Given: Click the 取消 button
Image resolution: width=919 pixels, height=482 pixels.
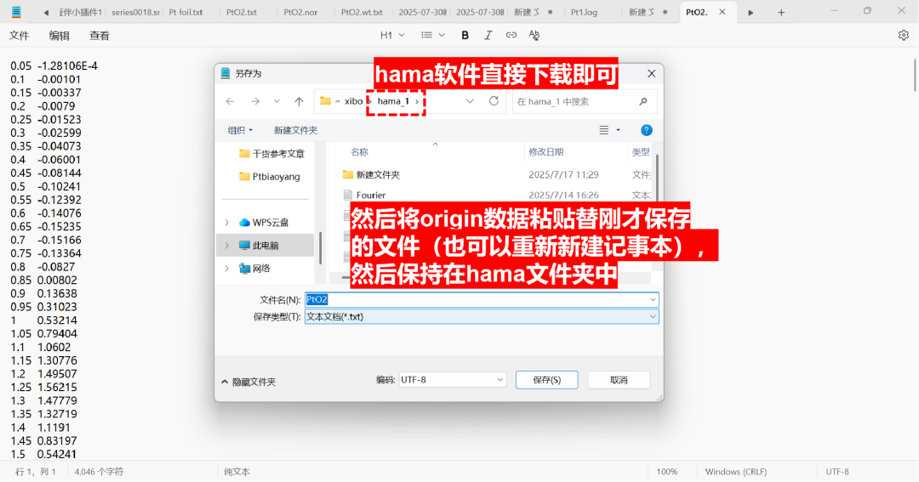Looking at the screenshot, I should [619, 379].
